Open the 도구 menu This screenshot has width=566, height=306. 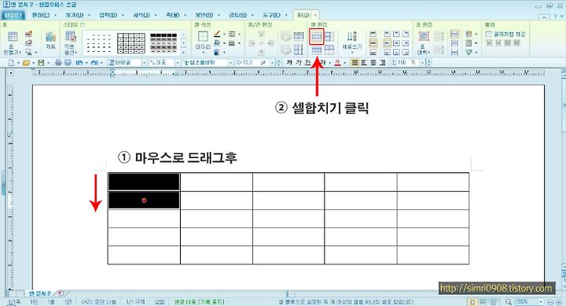click(x=271, y=15)
